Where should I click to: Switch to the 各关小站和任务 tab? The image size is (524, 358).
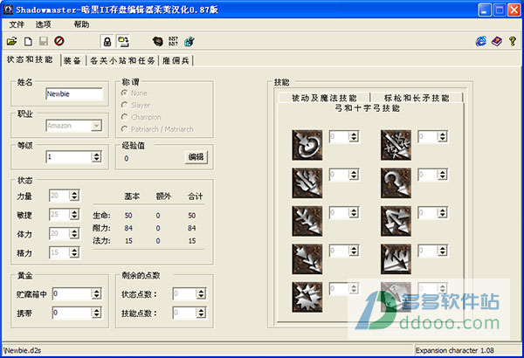pos(122,60)
